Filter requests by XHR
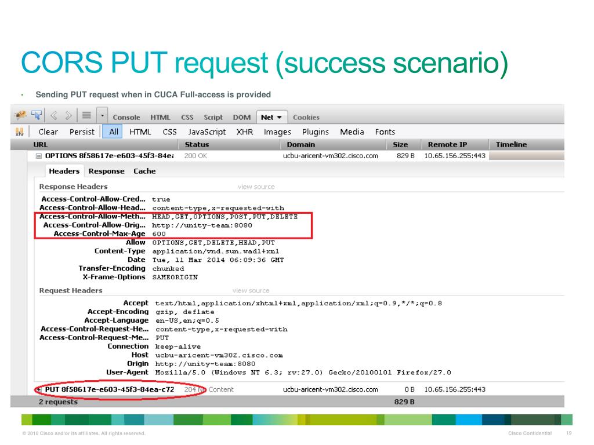The height and width of the screenshot is (445, 594). point(245,132)
